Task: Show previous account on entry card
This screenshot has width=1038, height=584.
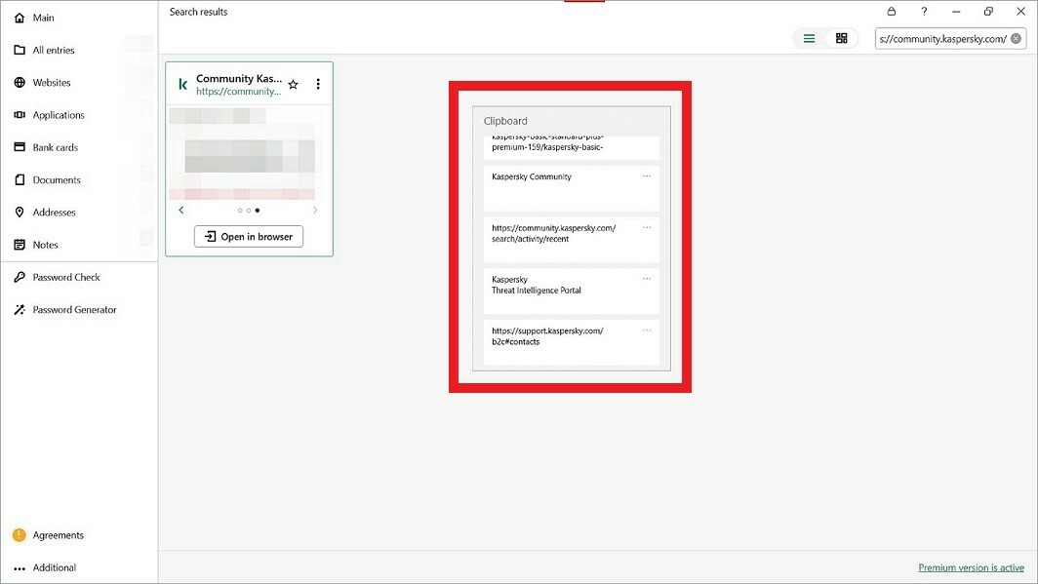Action: [x=181, y=211]
